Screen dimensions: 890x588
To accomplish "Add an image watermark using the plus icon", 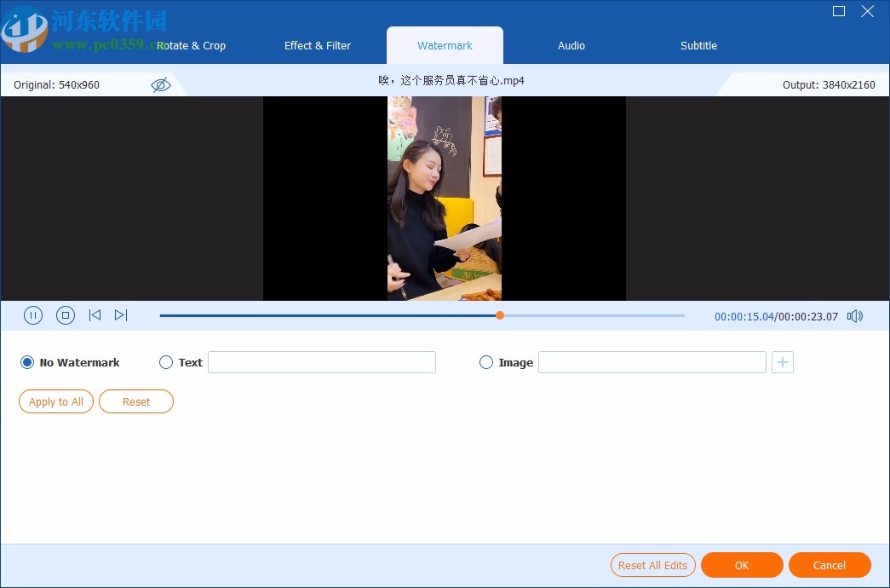I will coord(782,361).
